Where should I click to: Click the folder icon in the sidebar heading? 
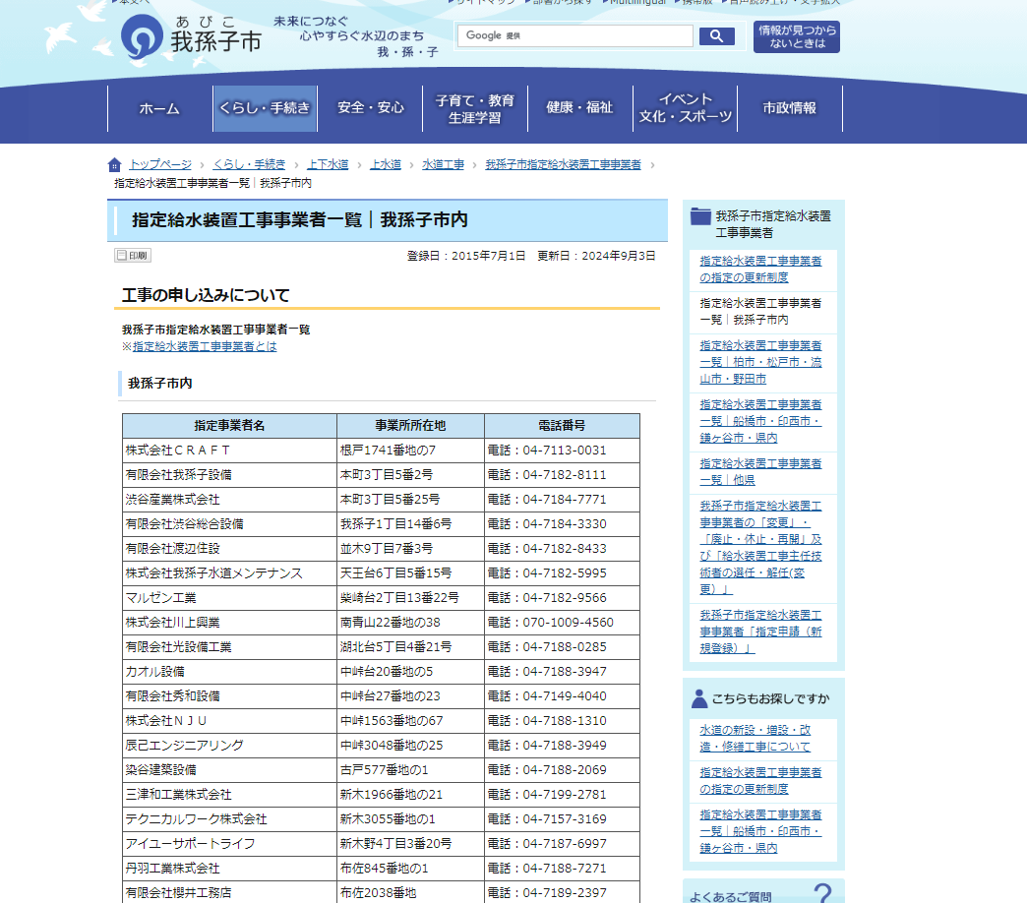point(700,216)
